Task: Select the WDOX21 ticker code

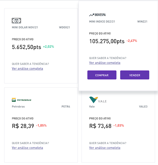Action: [x=64, y=27]
